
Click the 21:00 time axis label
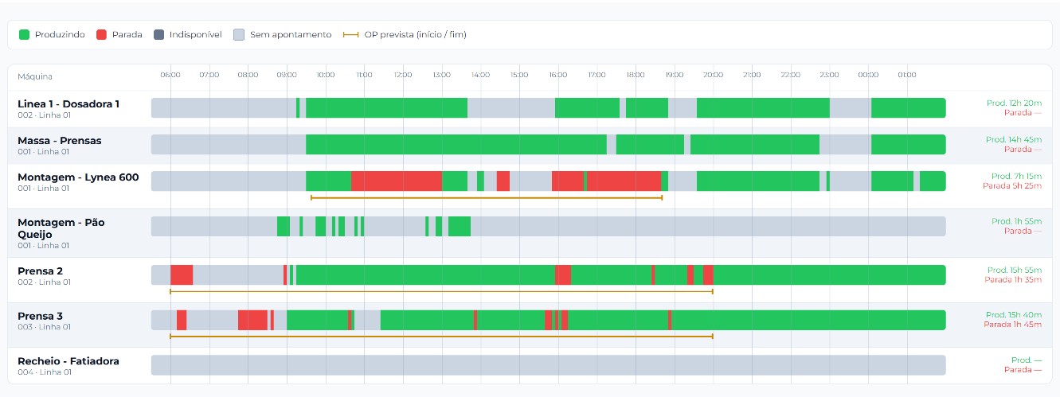pyautogui.click(x=752, y=75)
